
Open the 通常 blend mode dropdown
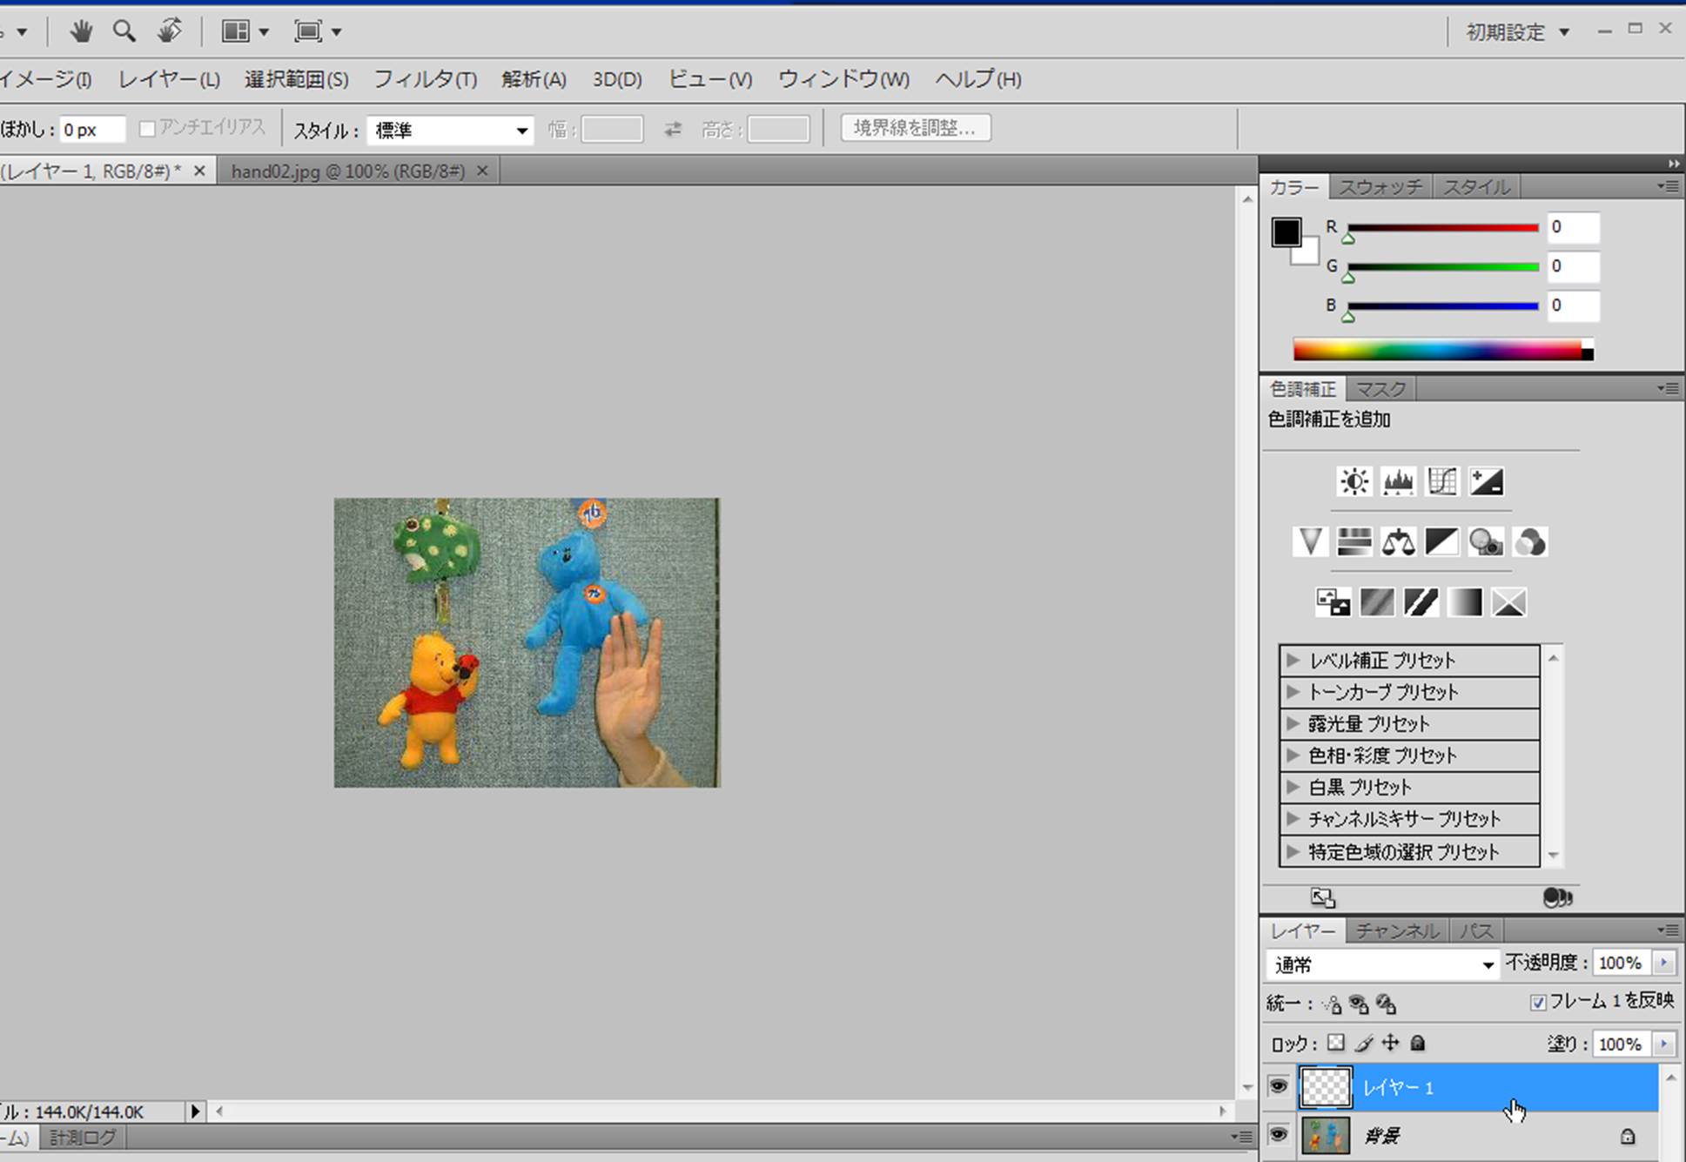point(1382,964)
